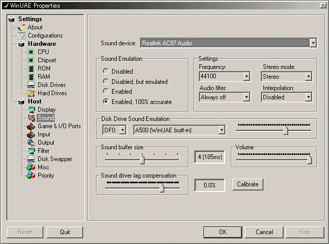Viewport: 329px width, 244px height.
Task: Open the Configurations page in tree
Action: click(45, 36)
